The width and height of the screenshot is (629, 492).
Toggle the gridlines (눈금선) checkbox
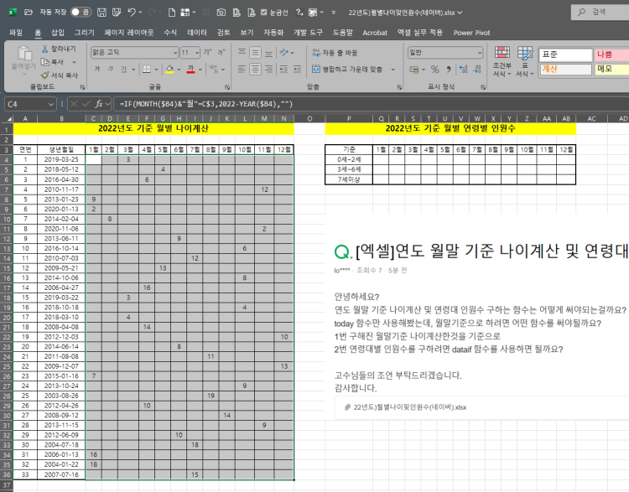(x=263, y=13)
